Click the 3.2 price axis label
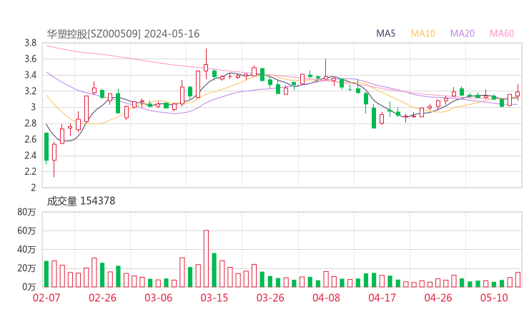 click(x=30, y=91)
